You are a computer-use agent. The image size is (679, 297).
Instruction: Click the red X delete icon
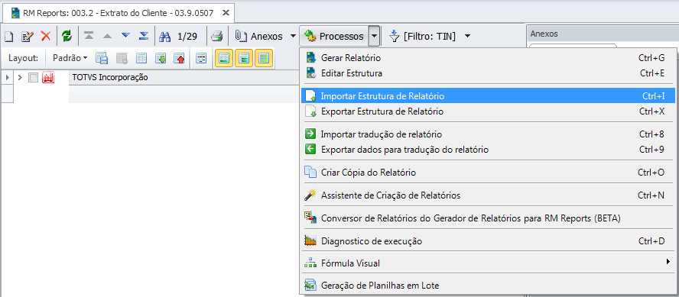(x=46, y=37)
